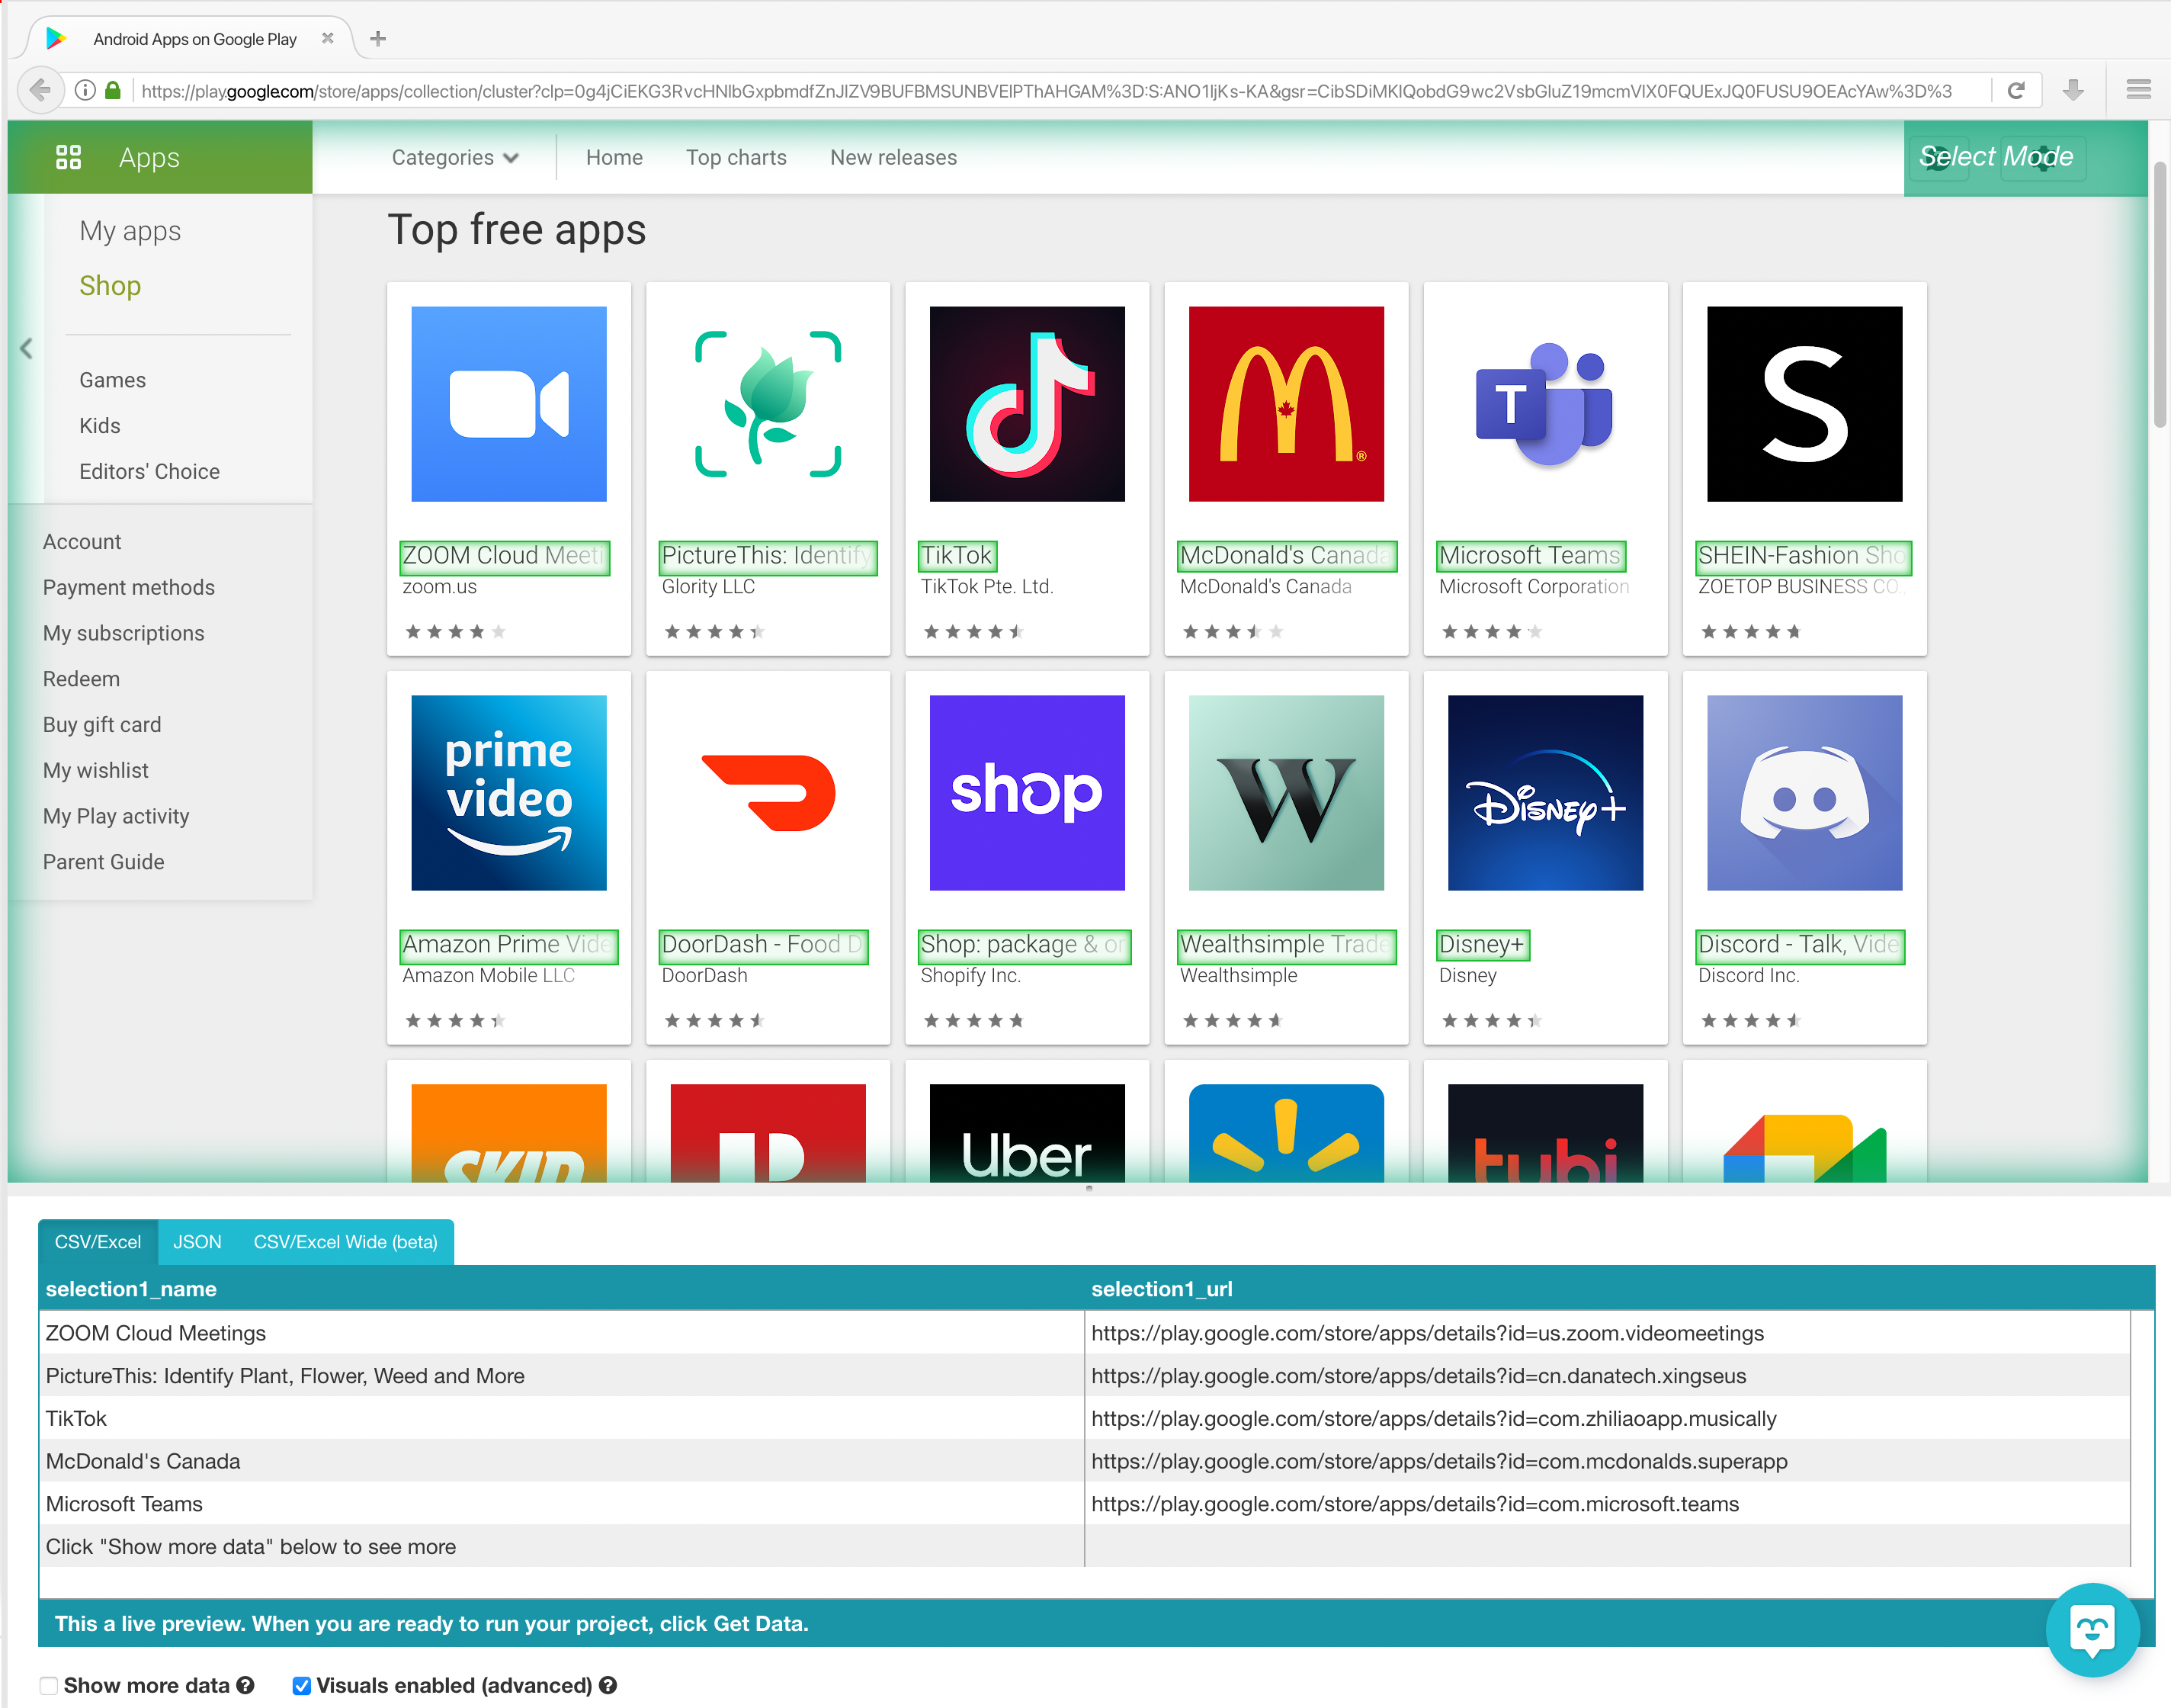The width and height of the screenshot is (2171, 1708).
Task: Open the TikTok app icon
Action: (x=1027, y=403)
